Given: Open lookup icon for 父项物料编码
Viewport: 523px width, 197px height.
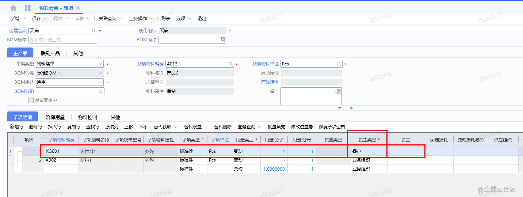Looking at the screenshot, I should point(230,64).
